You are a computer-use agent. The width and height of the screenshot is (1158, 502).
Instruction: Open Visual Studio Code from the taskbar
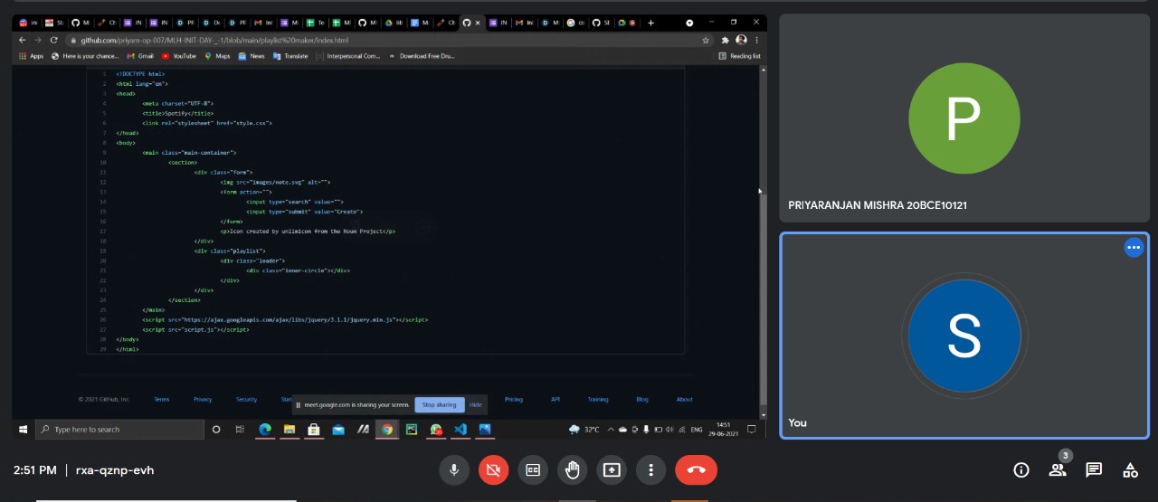pyautogui.click(x=460, y=429)
